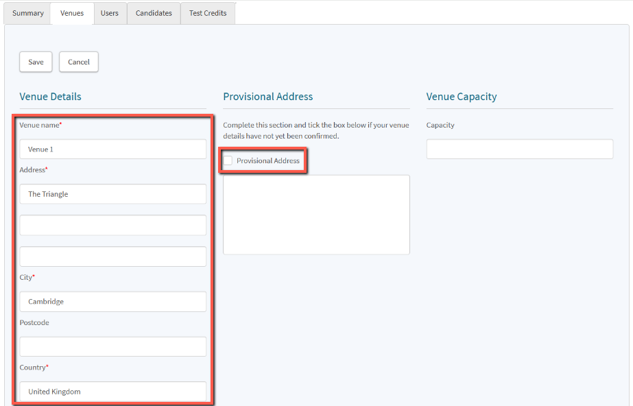Click the Postcode label text
The height and width of the screenshot is (406, 633).
click(34, 322)
